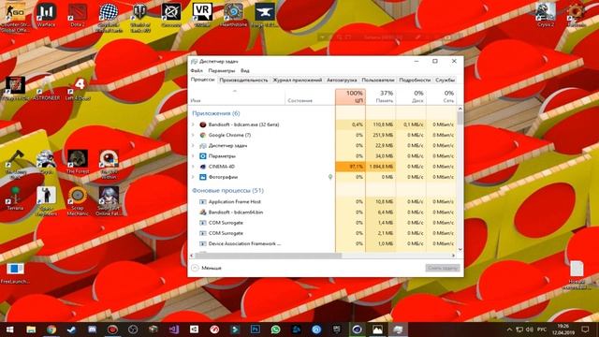The height and width of the screenshot is (337, 599).
Task: Open the Crysis 2 desktop shortcut
Action: [546, 15]
